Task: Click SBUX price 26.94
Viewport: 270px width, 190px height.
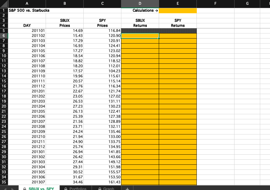Action: pyautogui.click(x=65, y=152)
